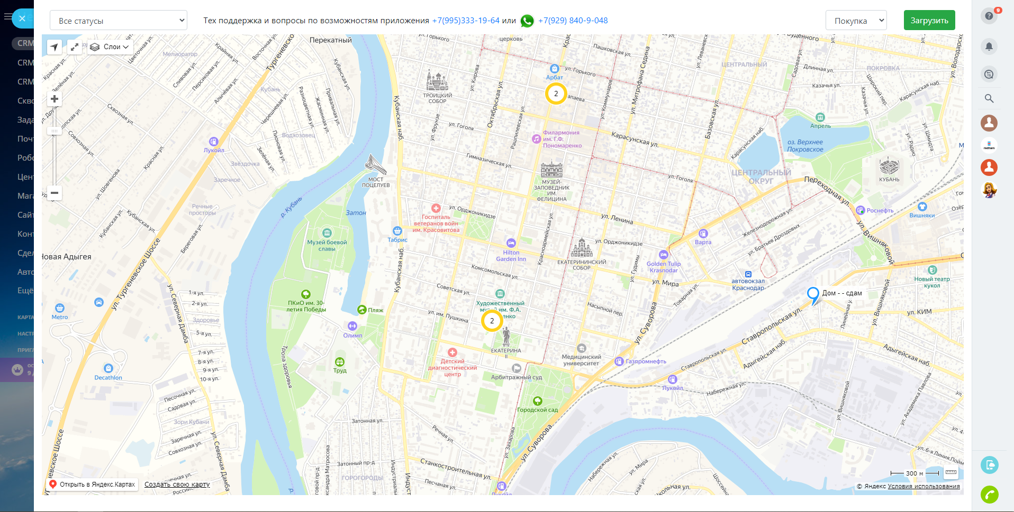The height and width of the screenshot is (512, 1014).
Task: Open the help icon with badge 9
Action: tap(989, 16)
